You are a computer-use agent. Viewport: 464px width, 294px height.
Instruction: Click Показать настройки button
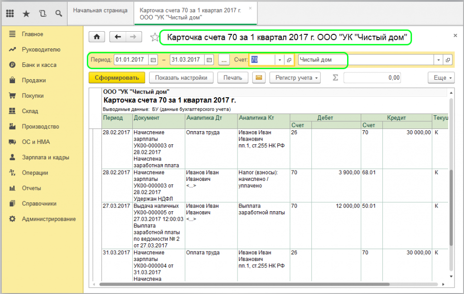[181, 78]
